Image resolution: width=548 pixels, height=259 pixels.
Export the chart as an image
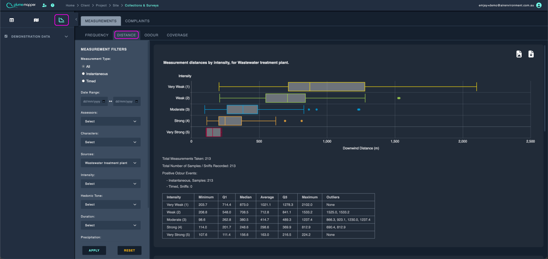pyautogui.click(x=519, y=54)
